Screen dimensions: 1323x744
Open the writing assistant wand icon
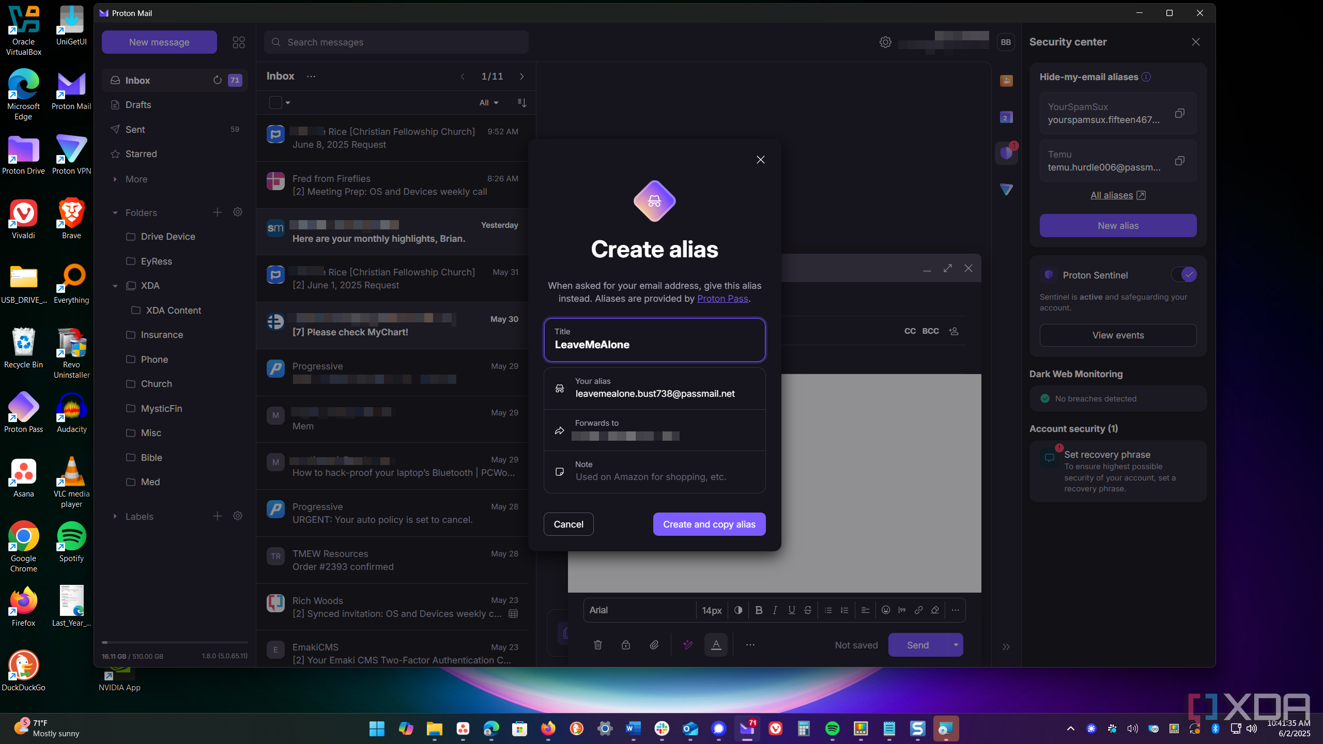(688, 645)
